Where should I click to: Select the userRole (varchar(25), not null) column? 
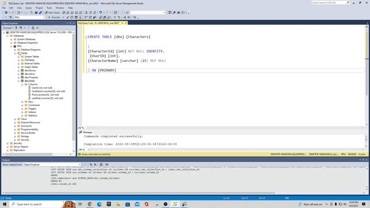47,98
